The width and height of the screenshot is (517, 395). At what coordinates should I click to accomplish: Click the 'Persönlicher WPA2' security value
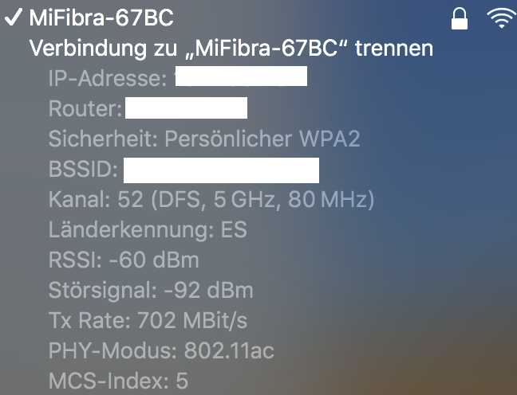[262, 139]
